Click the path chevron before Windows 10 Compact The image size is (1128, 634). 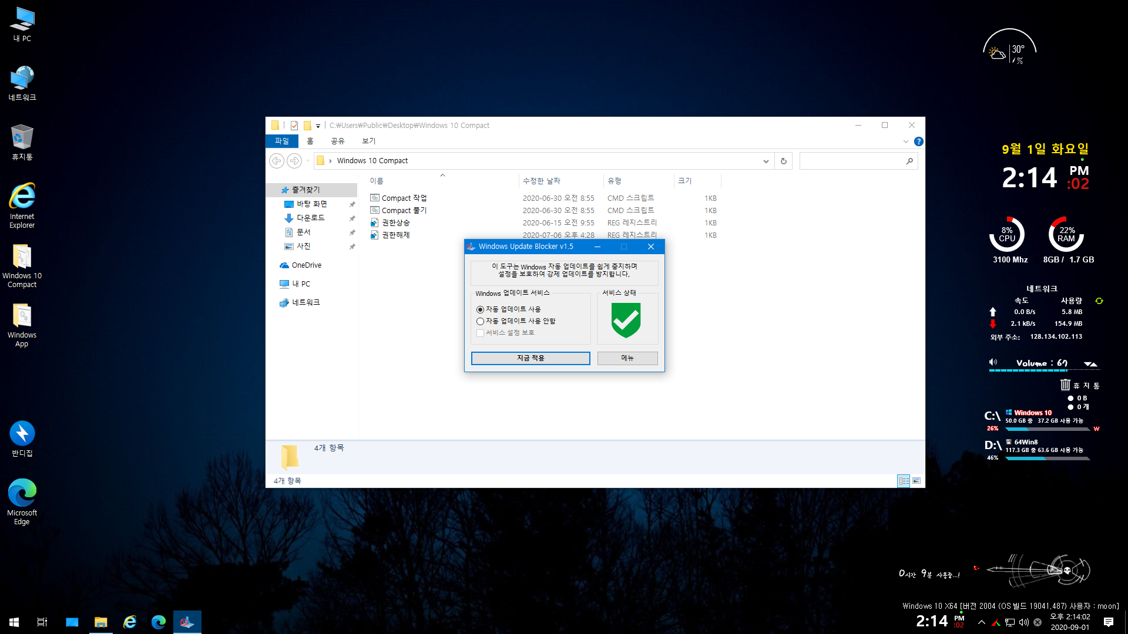330,161
